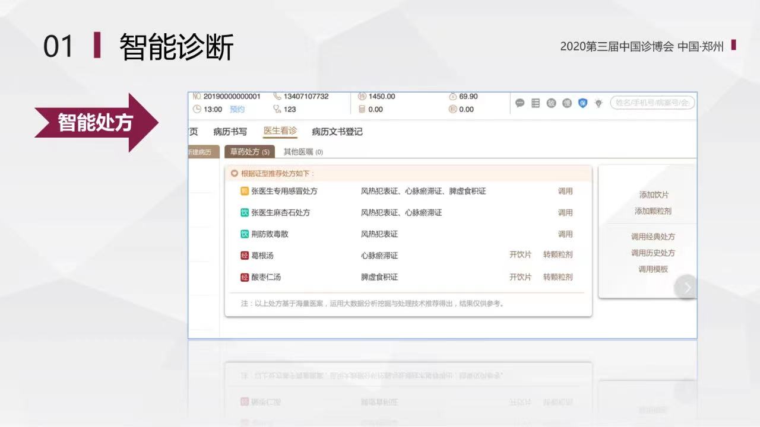Click the blue 保 insurance shield icon
This screenshot has height=427, width=760.
click(x=582, y=103)
